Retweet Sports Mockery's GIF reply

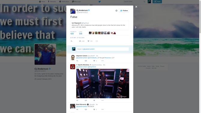click(86, 100)
